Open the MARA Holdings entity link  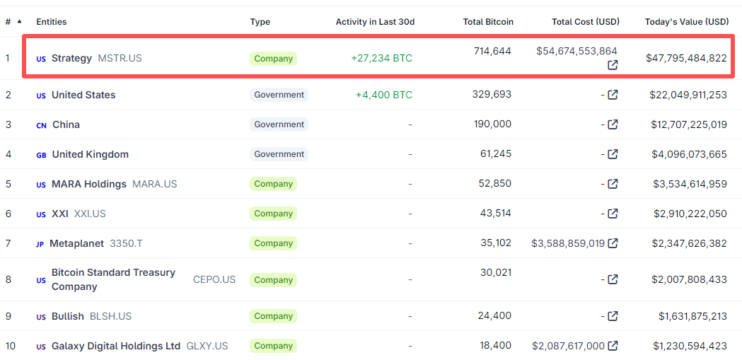[89, 184]
